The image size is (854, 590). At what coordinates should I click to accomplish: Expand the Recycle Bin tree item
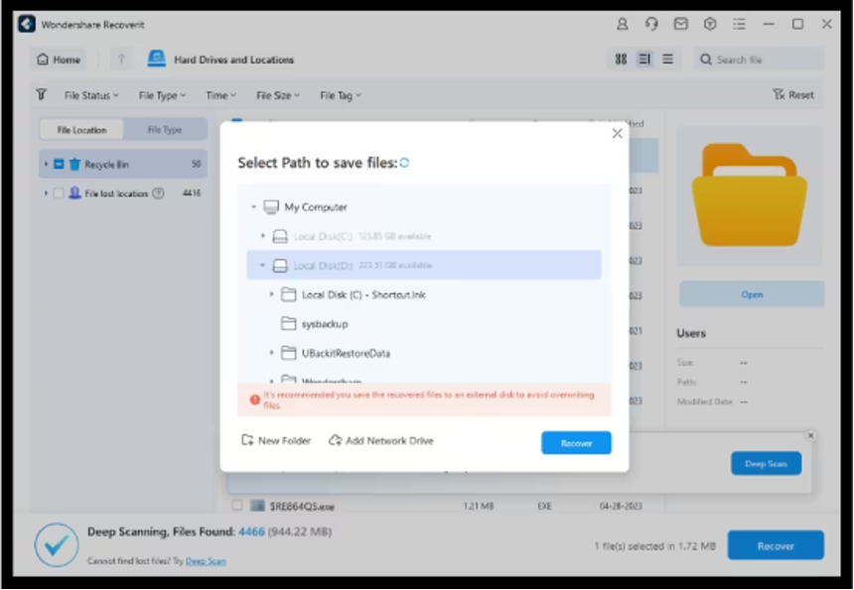46,165
